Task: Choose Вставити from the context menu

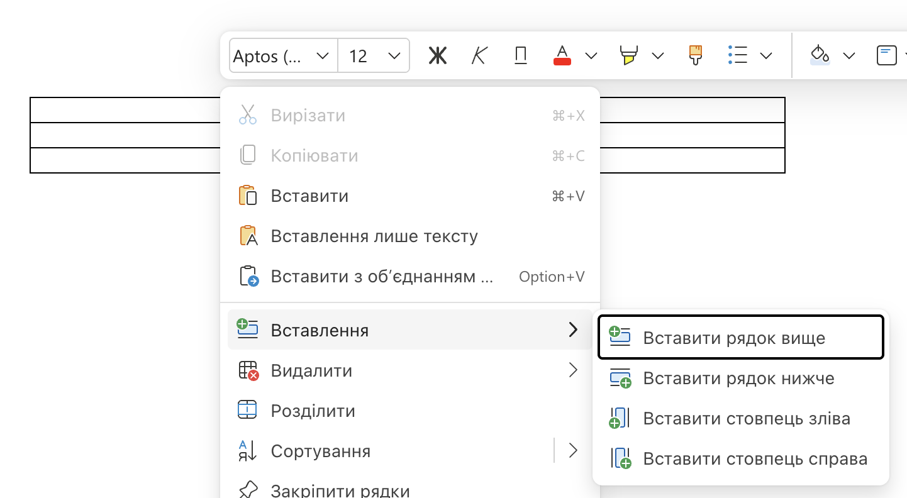Action: point(309,196)
